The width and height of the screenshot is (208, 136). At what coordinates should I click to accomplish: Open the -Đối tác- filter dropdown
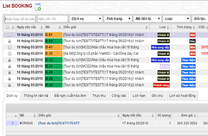(200, 19)
